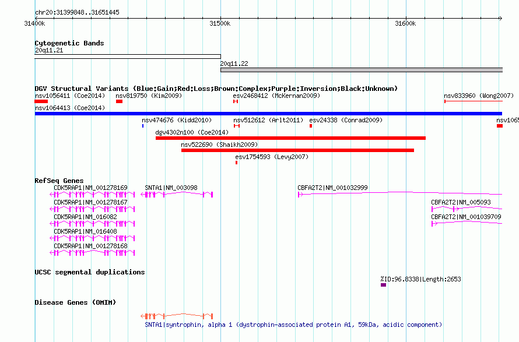Image resolution: width=519 pixels, height=342 pixels.
Task: Click the small red esv24338 loss marker
Action: pyautogui.click(x=311, y=126)
